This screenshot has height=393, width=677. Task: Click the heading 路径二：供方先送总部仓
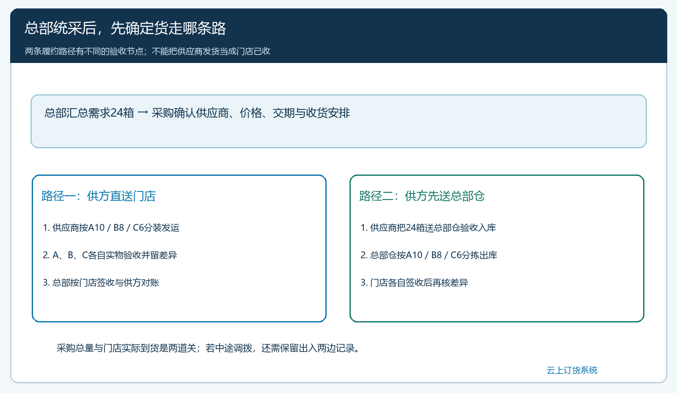pos(422,196)
